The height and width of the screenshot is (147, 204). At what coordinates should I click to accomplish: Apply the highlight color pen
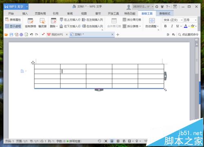click(x=193, y=26)
